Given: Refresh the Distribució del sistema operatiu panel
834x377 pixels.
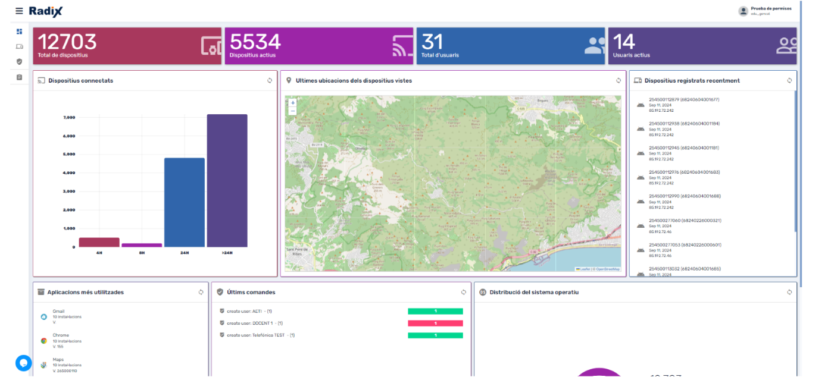Looking at the screenshot, I should click(x=789, y=293).
